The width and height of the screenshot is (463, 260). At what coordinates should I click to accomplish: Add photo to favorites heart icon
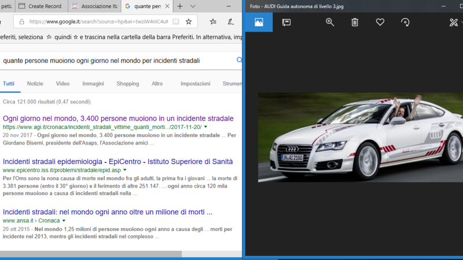[380, 22]
